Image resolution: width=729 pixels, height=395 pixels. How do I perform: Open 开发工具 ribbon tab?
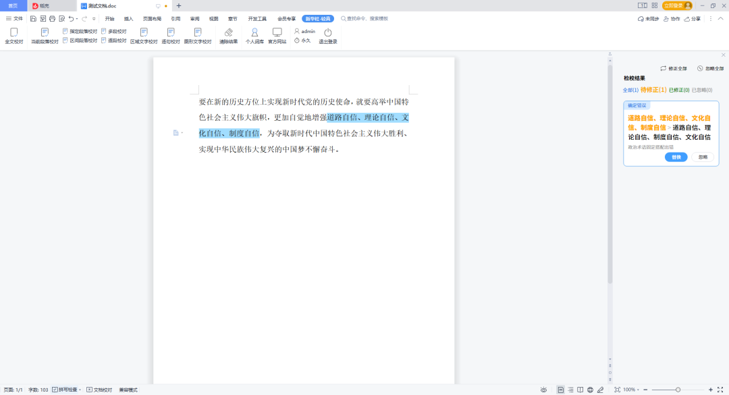[x=257, y=19]
